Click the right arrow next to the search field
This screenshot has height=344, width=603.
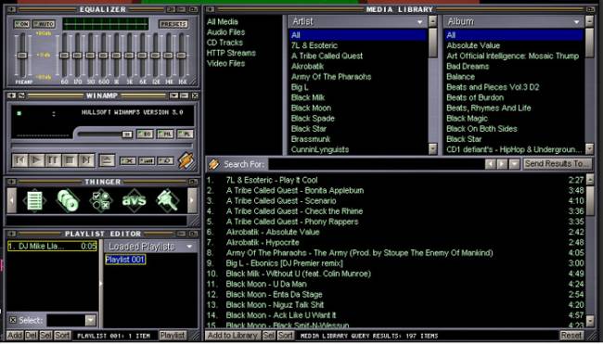(x=502, y=164)
